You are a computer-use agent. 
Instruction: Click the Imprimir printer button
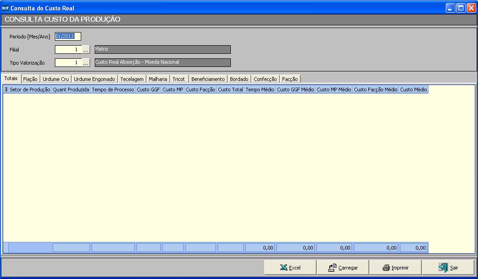tap(395, 268)
